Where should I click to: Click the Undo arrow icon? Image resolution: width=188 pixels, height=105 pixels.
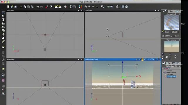coord(38,7)
